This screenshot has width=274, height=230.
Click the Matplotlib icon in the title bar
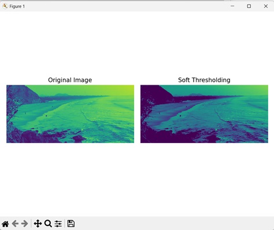(5, 6)
